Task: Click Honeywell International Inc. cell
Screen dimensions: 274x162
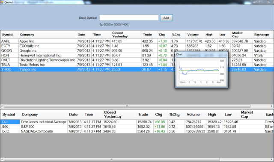Action: [48, 56]
